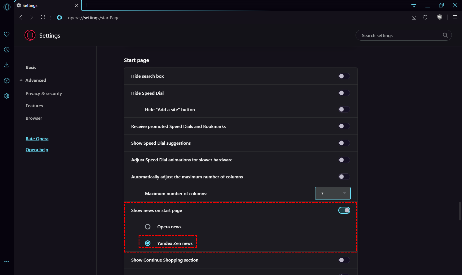Open the tab list menu icon in the title bar

414,5
